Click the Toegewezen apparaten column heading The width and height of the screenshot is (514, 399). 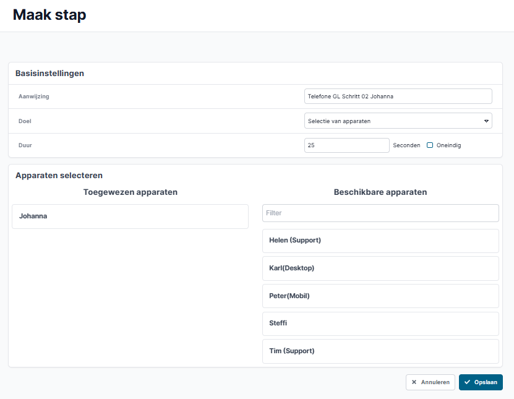click(130, 192)
